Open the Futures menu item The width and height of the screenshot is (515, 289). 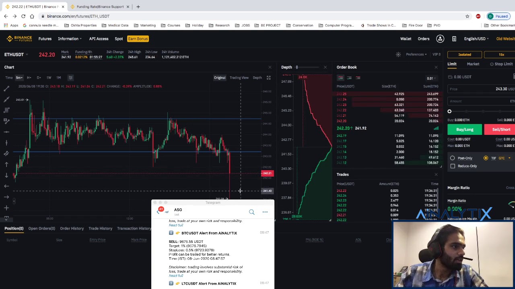tap(45, 39)
